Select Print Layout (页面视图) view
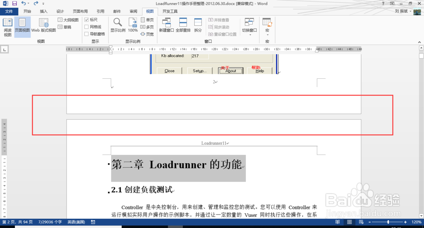This screenshot has height=228, width=424. tap(22, 27)
